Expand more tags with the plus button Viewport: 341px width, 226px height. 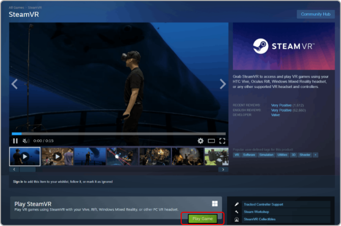click(316, 155)
